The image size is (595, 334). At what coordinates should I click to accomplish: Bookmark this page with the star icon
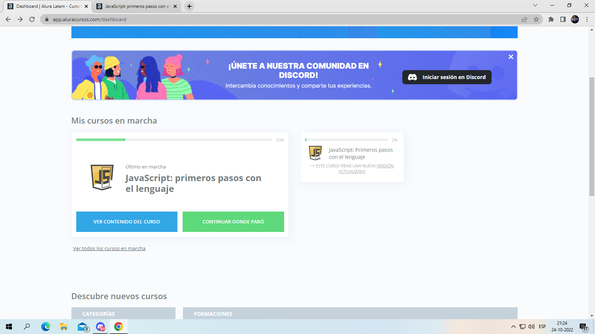pyautogui.click(x=536, y=19)
